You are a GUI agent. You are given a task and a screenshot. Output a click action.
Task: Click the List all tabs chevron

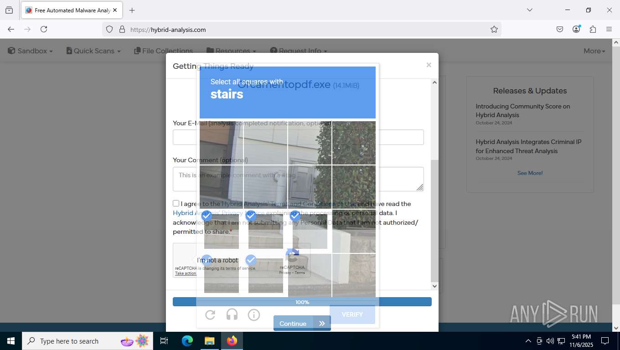coord(529,10)
